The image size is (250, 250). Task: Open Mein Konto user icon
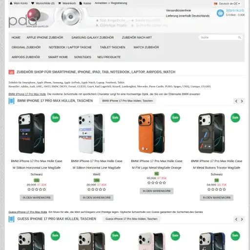(11, 3)
